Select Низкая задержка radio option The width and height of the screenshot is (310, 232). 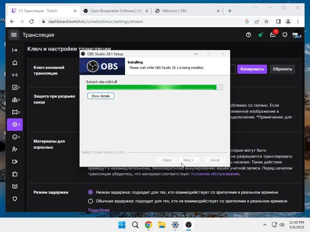[x=90, y=192]
